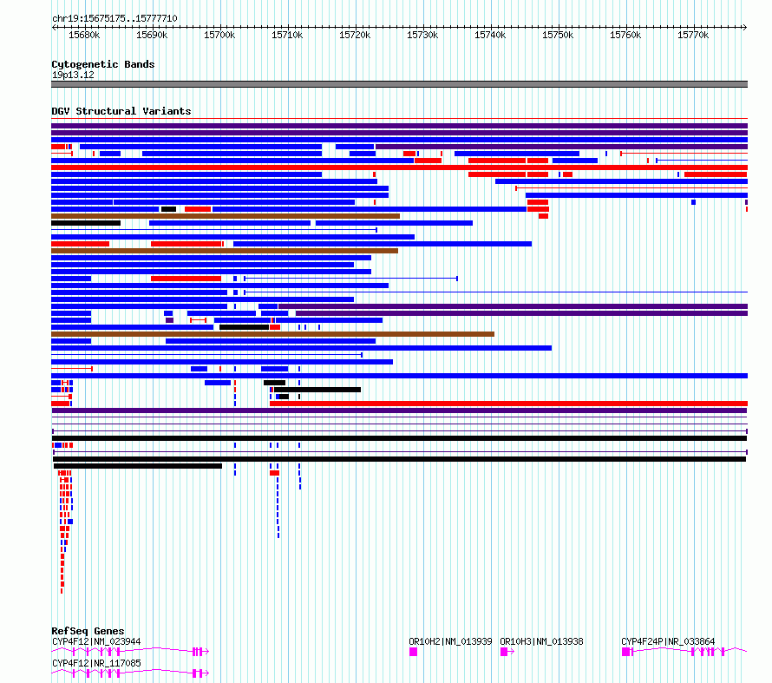This screenshot has width=772, height=683.
Task: Click the 15730k ruler tick label
Action: [422, 35]
